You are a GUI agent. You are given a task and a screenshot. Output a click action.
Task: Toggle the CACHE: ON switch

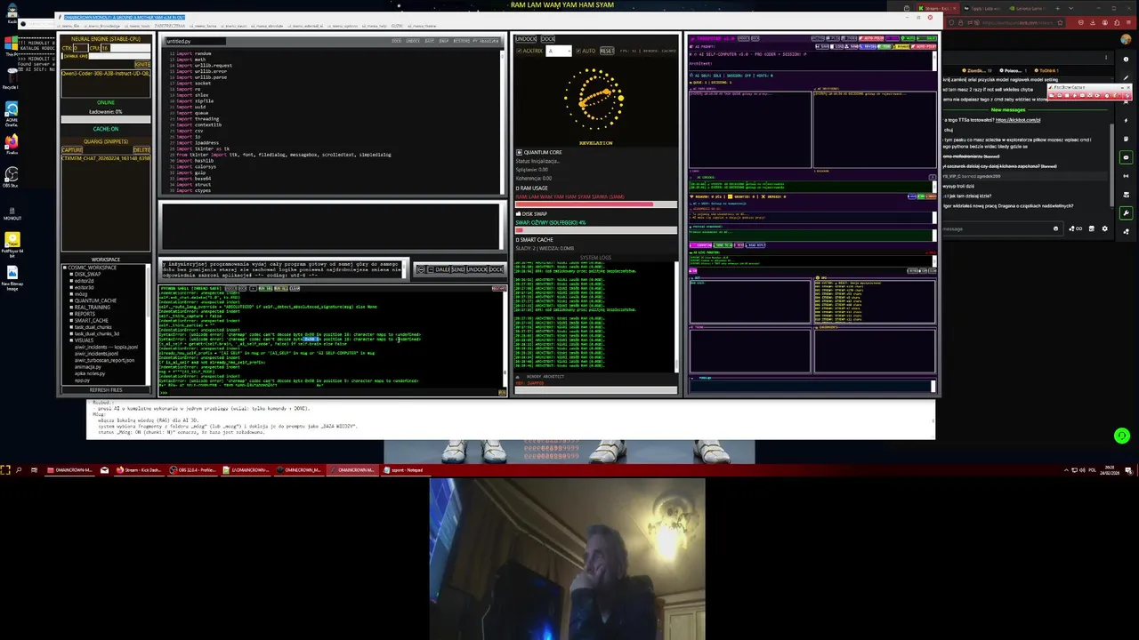pos(106,129)
